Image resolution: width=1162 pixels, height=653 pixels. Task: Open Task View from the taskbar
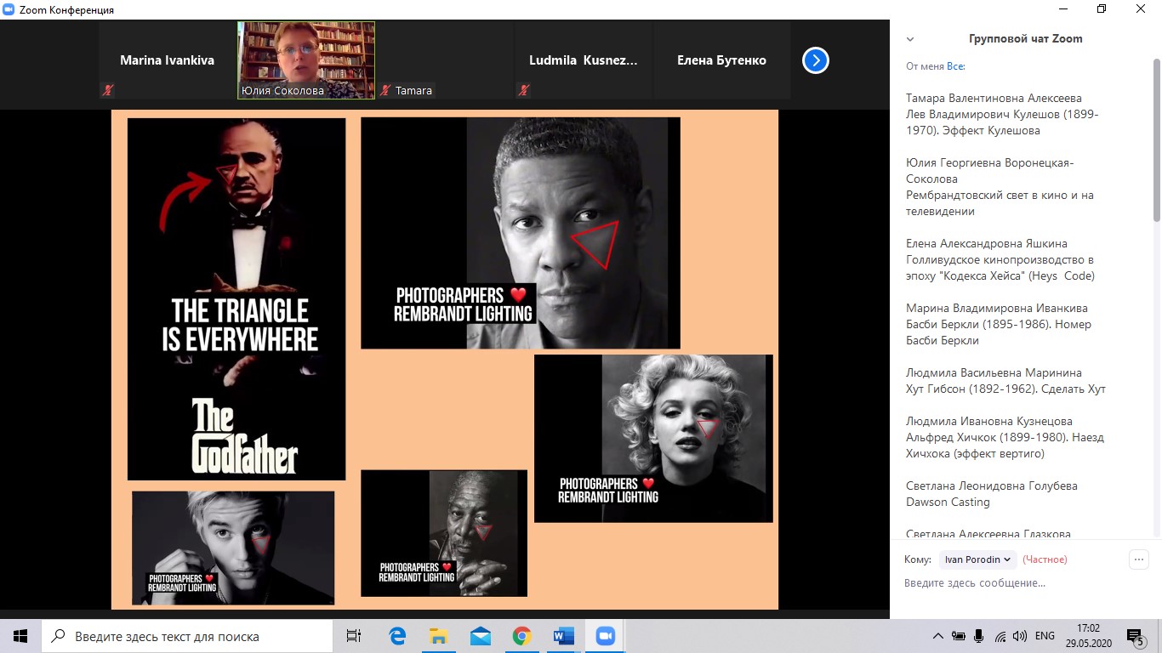click(x=354, y=636)
